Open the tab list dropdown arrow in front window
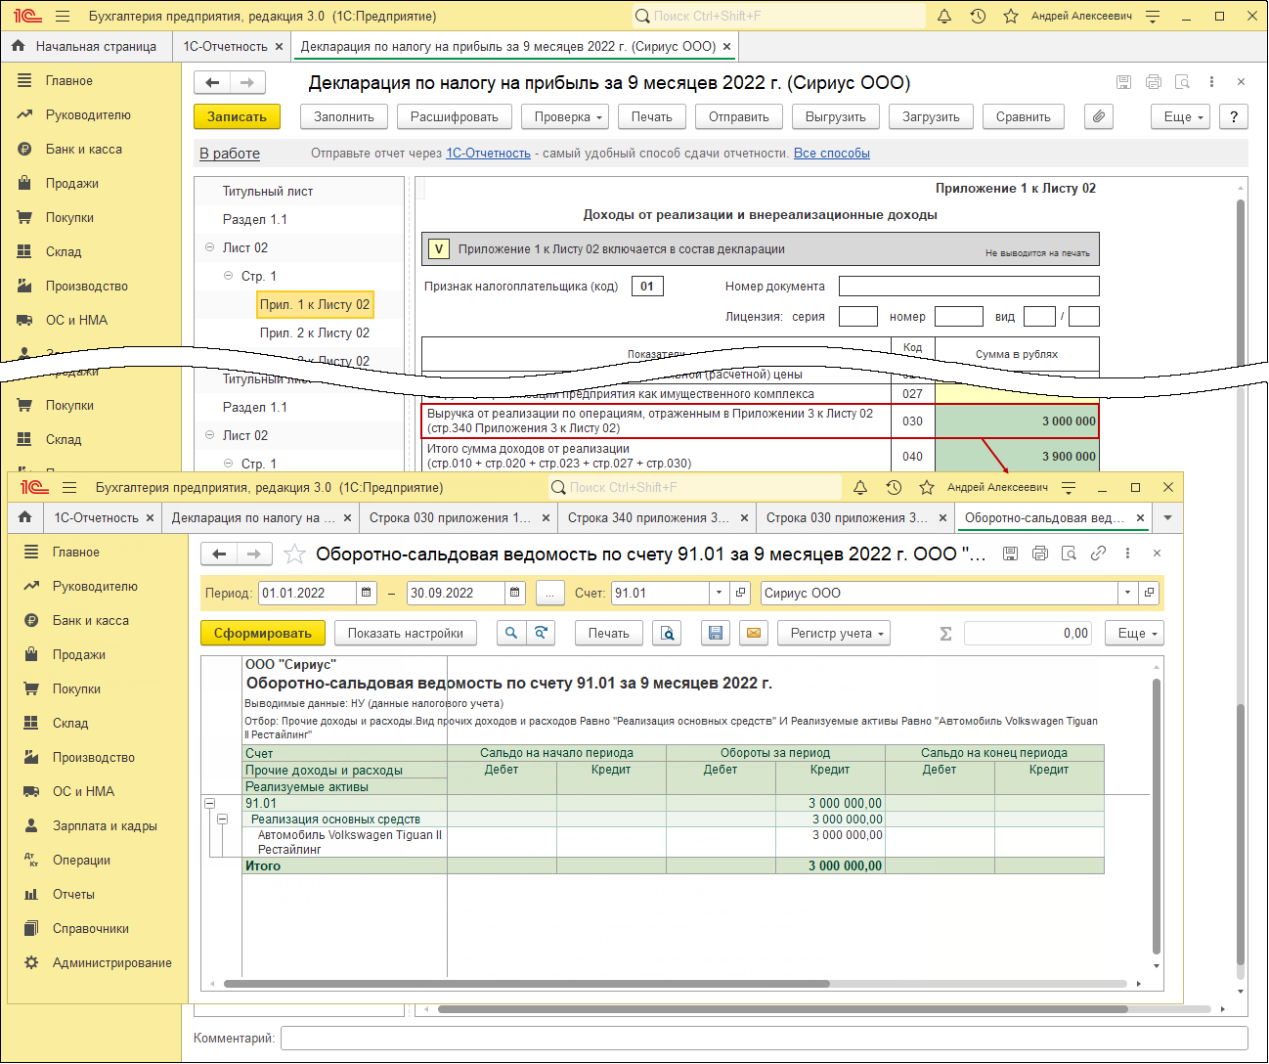The image size is (1269, 1064). [1167, 517]
